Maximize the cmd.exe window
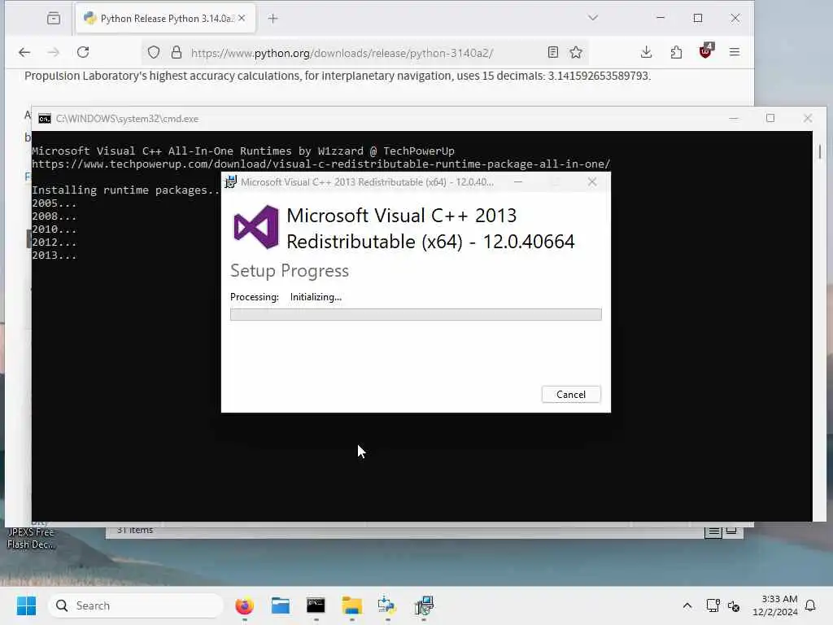 click(x=770, y=118)
